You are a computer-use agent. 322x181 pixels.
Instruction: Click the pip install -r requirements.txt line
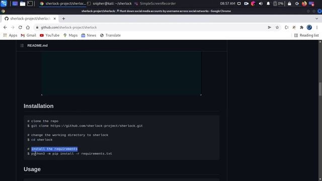point(69,154)
